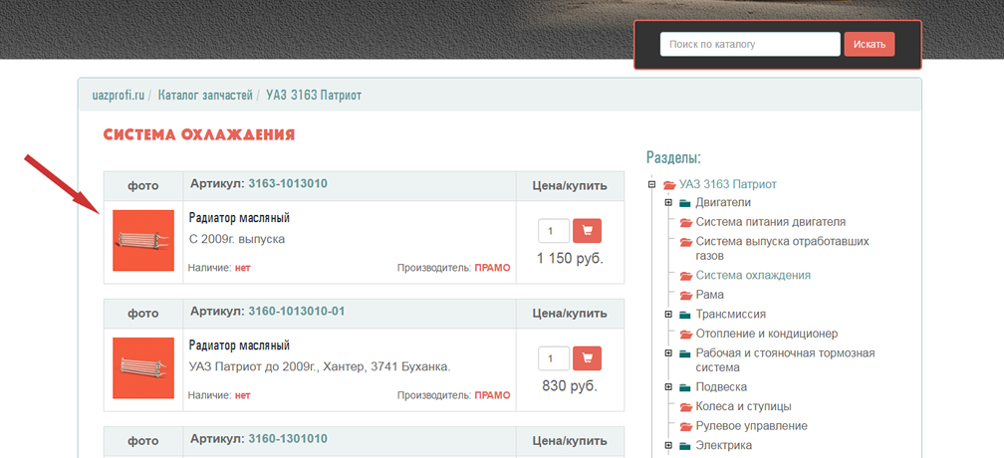This screenshot has height=458, width=1004.
Task: Click ПРАМО manufacturer on article 3160-1013010-01
Action: [x=492, y=395]
